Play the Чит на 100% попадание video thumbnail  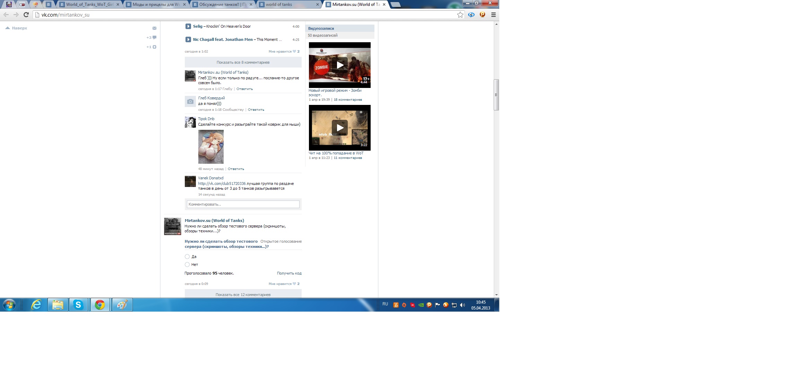(340, 128)
